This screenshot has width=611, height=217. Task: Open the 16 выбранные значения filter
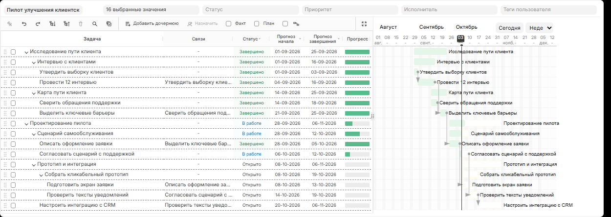[x=151, y=9]
